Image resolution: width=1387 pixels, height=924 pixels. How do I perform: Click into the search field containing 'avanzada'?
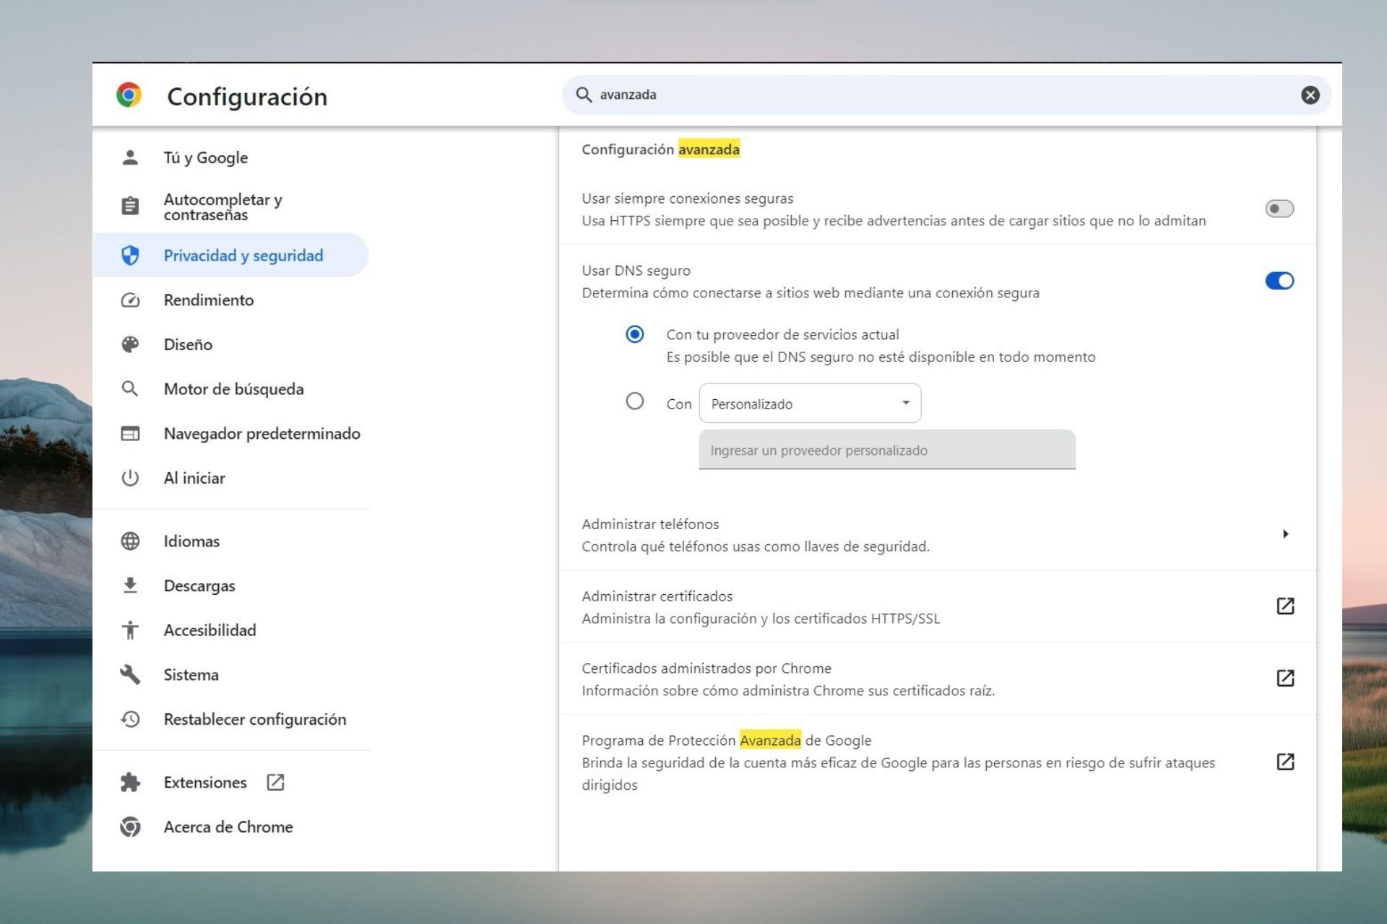click(x=946, y=95)
